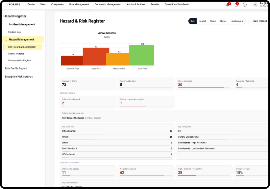Select the #0 category row
The image size is (270, 189).
[224, 132]
